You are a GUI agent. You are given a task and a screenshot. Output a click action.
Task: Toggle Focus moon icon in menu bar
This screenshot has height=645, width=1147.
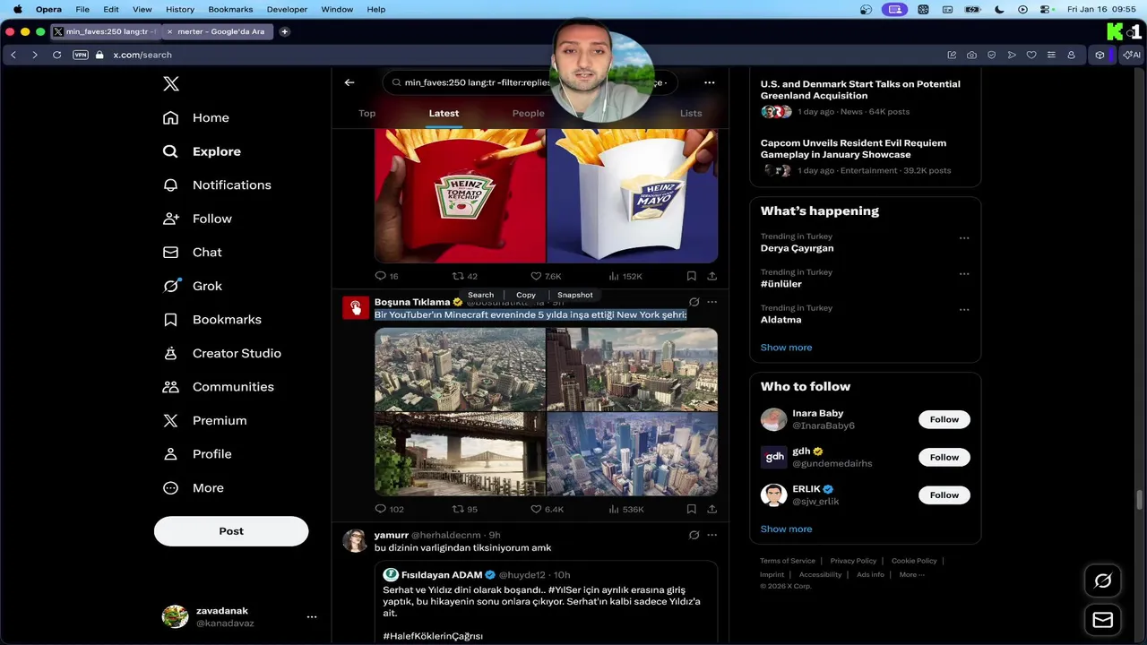tap(999, 9)
